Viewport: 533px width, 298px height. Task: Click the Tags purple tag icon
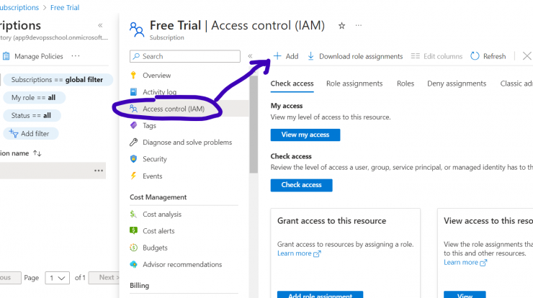133,125
